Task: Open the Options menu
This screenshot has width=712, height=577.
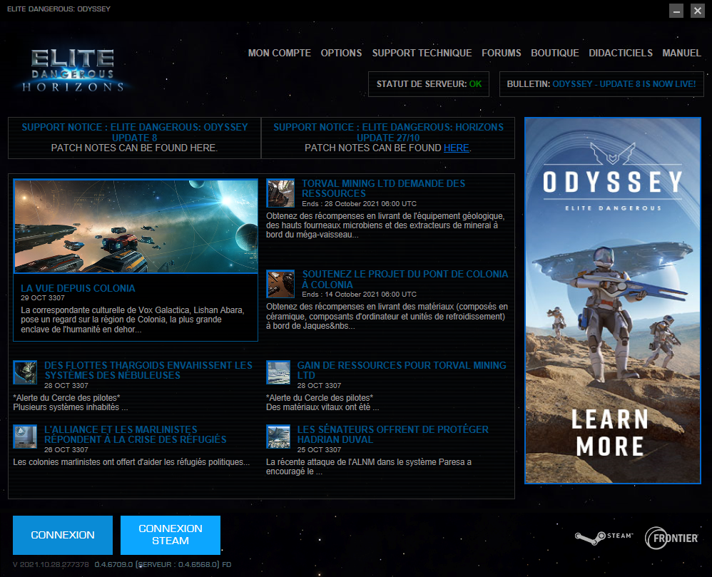Action: [341, 53]
